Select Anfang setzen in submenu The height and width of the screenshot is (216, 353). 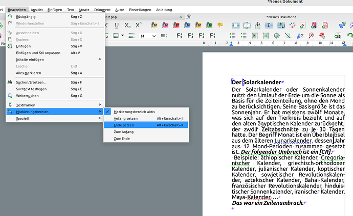(146, 118)
